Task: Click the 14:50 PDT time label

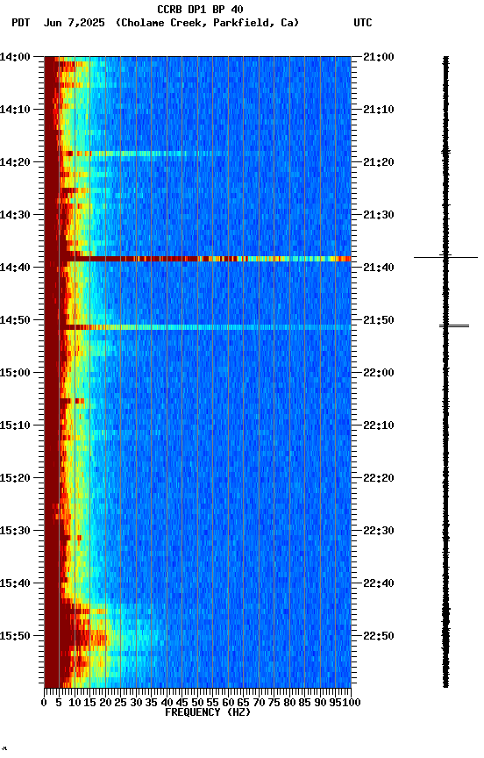Action: tap(15, 320)
